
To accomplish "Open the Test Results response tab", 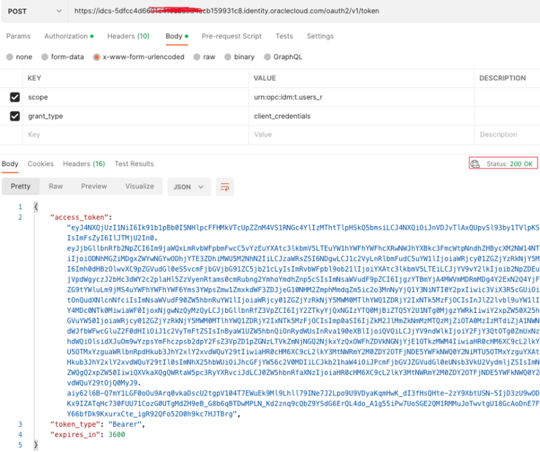I will [x=134, y=164].
